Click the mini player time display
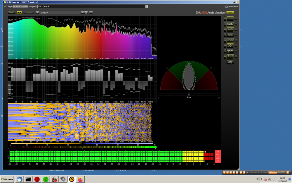Viewport: 292px width, 183px height. 257,172
